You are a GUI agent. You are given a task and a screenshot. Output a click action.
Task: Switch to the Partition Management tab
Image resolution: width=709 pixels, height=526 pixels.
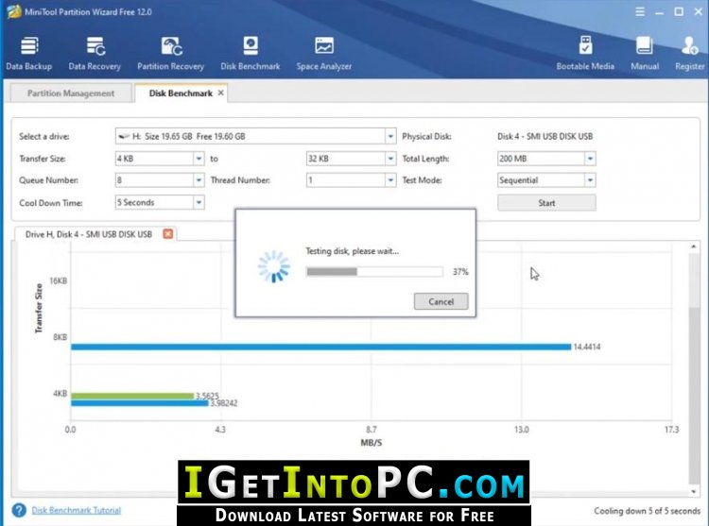point(71,93)
